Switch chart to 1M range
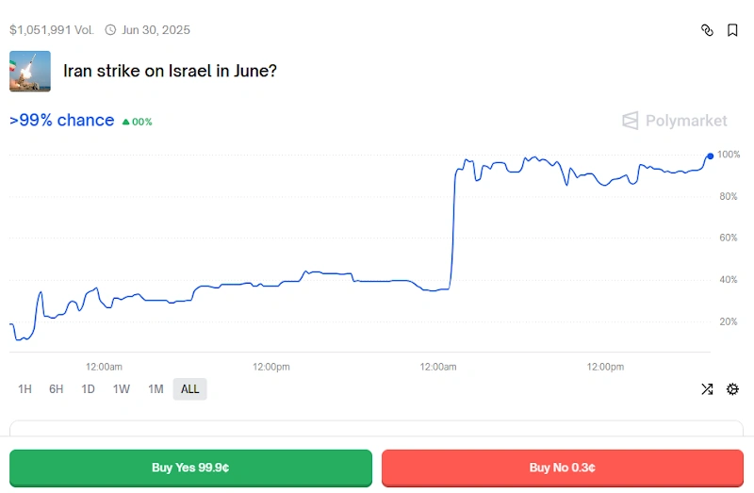754x493 pixels. (x=156, y=389)
